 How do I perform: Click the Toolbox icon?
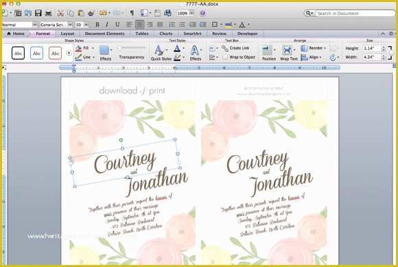(157, 13)
